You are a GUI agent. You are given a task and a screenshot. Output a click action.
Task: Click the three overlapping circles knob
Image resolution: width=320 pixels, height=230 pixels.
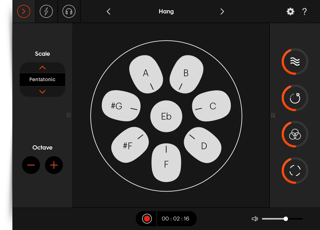(x=295, y=134)
